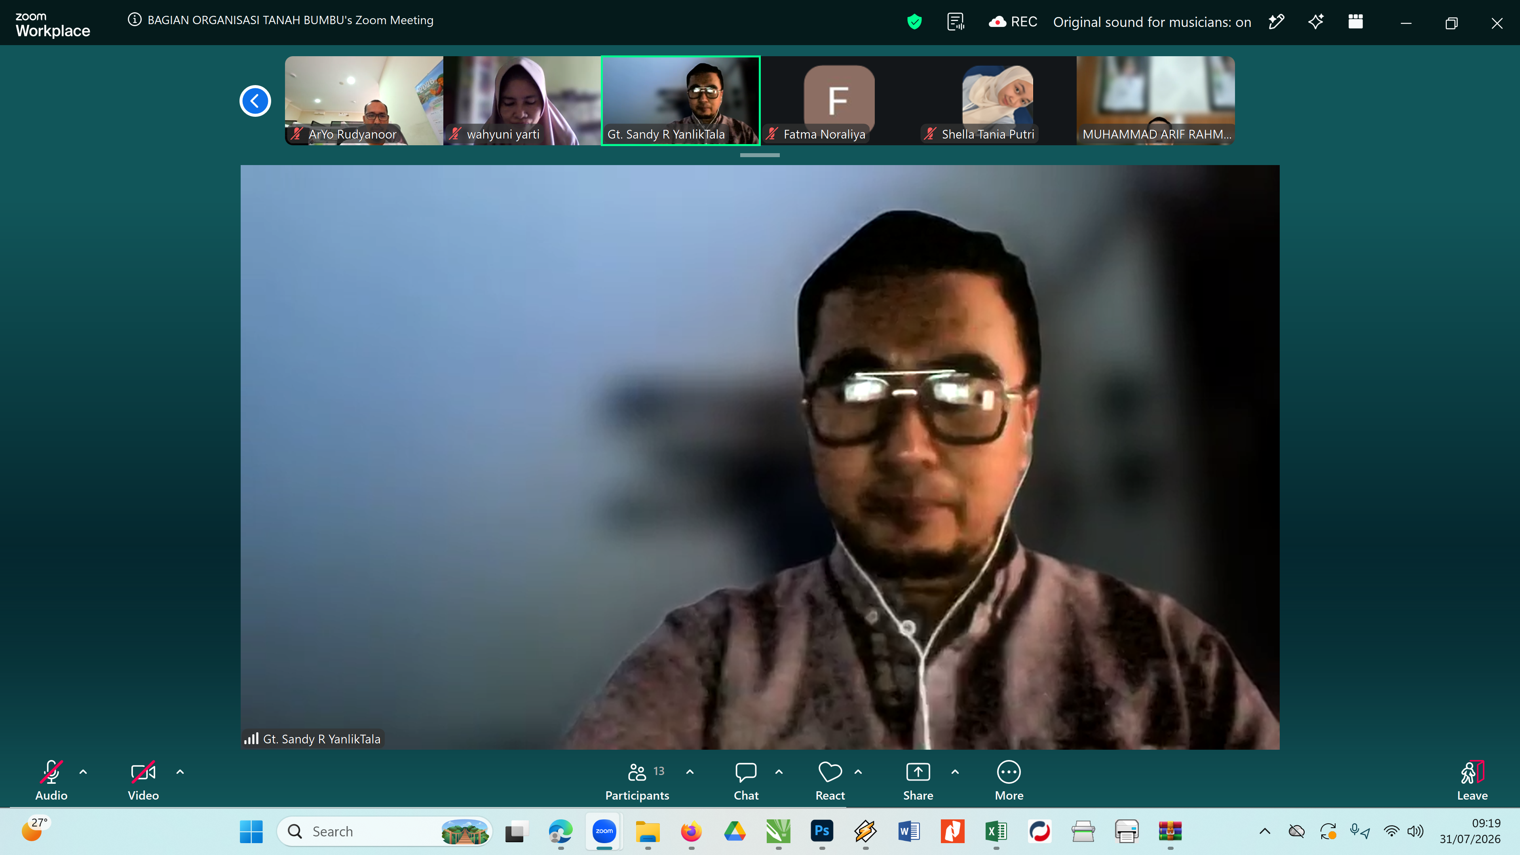Open File Explorer from the taskbar
The image size is (1520, 855).
(x=648, y=831)
